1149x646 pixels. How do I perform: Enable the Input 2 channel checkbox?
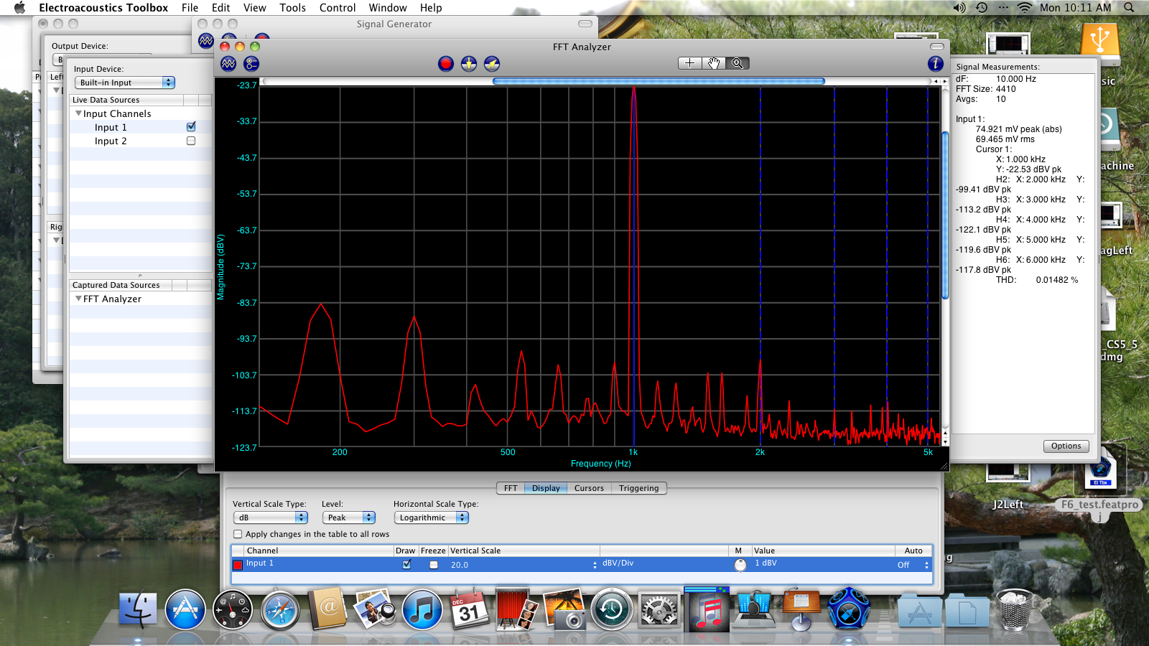191,141
